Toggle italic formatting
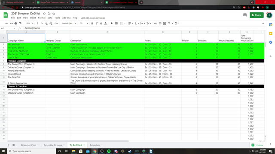This screenshot has height=154, width=275. pos(96,24)
